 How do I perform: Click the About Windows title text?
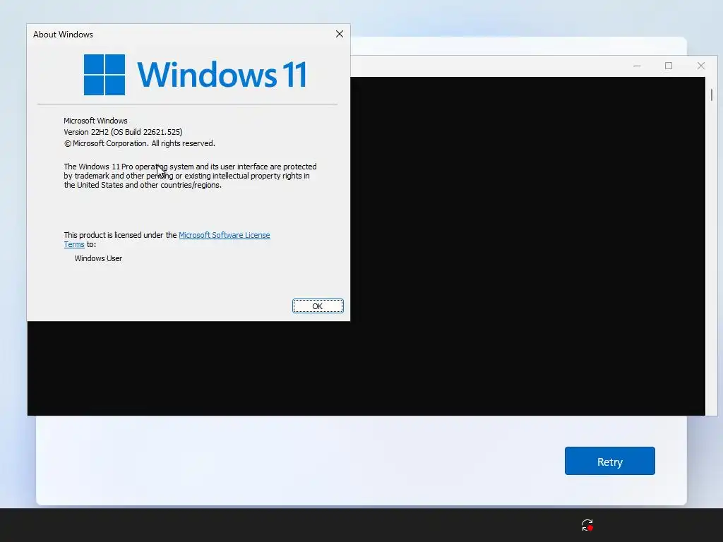(x=63, y=35)
